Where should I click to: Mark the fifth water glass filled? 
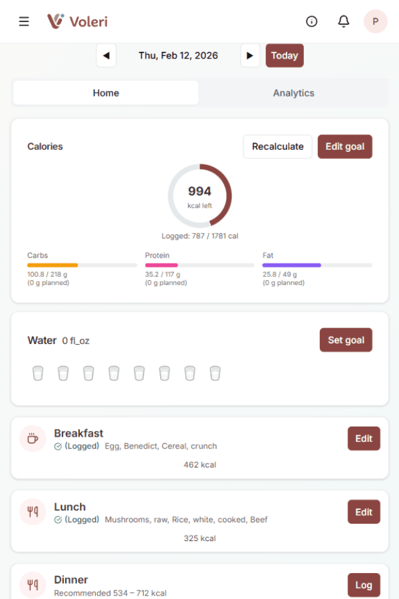click(139, 373)
